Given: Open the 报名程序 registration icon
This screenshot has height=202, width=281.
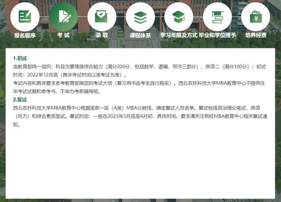Looking at the screenshot, I should (25, 17).
